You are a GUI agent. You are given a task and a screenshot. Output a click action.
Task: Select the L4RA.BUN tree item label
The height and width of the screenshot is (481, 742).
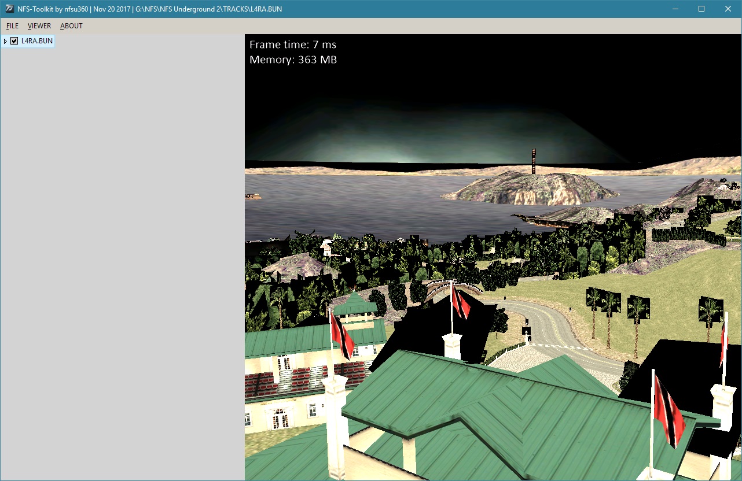coord(37,41)
